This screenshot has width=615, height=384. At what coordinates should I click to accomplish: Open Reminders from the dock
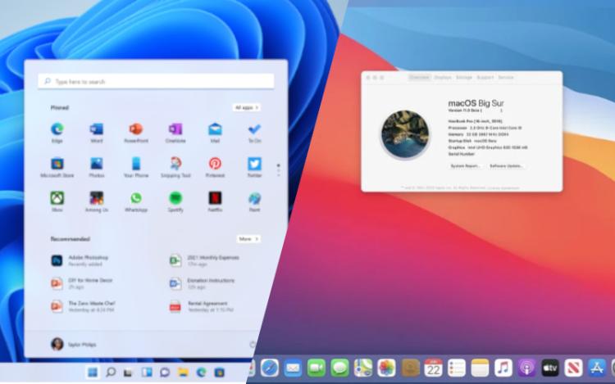[x=457, y=368]
